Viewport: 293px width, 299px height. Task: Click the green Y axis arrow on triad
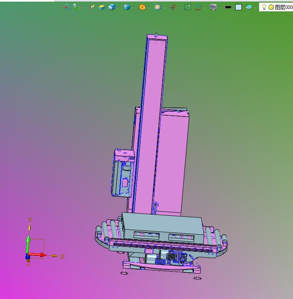(28, 244)
